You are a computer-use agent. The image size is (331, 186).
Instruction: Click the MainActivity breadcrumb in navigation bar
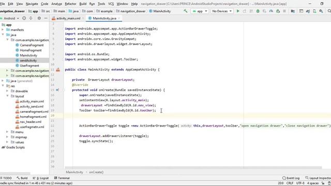160,11
